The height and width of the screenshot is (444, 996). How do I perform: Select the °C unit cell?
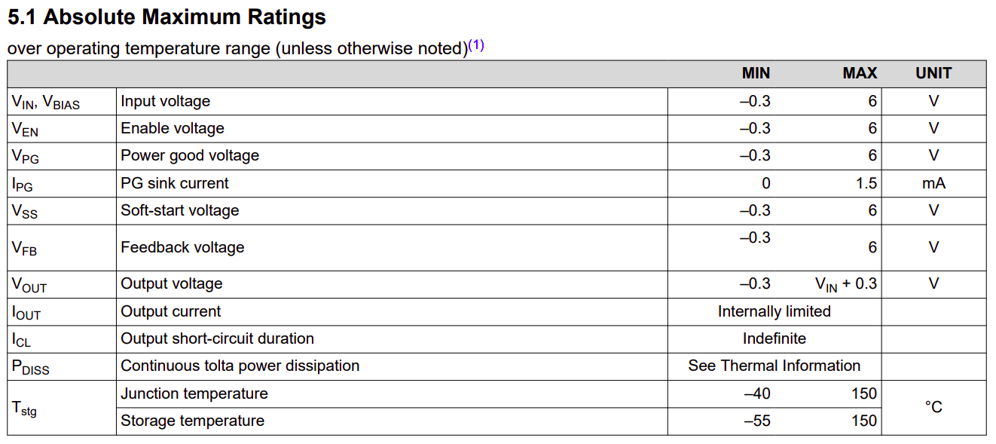[x=933, y=407]
